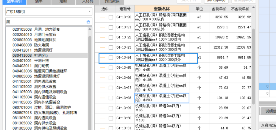
Task: Click the name cell 机械钻孔(洞) 砖墙 φ108
Action: [x=162, y=118]
